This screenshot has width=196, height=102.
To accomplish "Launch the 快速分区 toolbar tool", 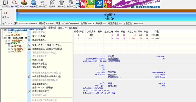I will point(34,4).
